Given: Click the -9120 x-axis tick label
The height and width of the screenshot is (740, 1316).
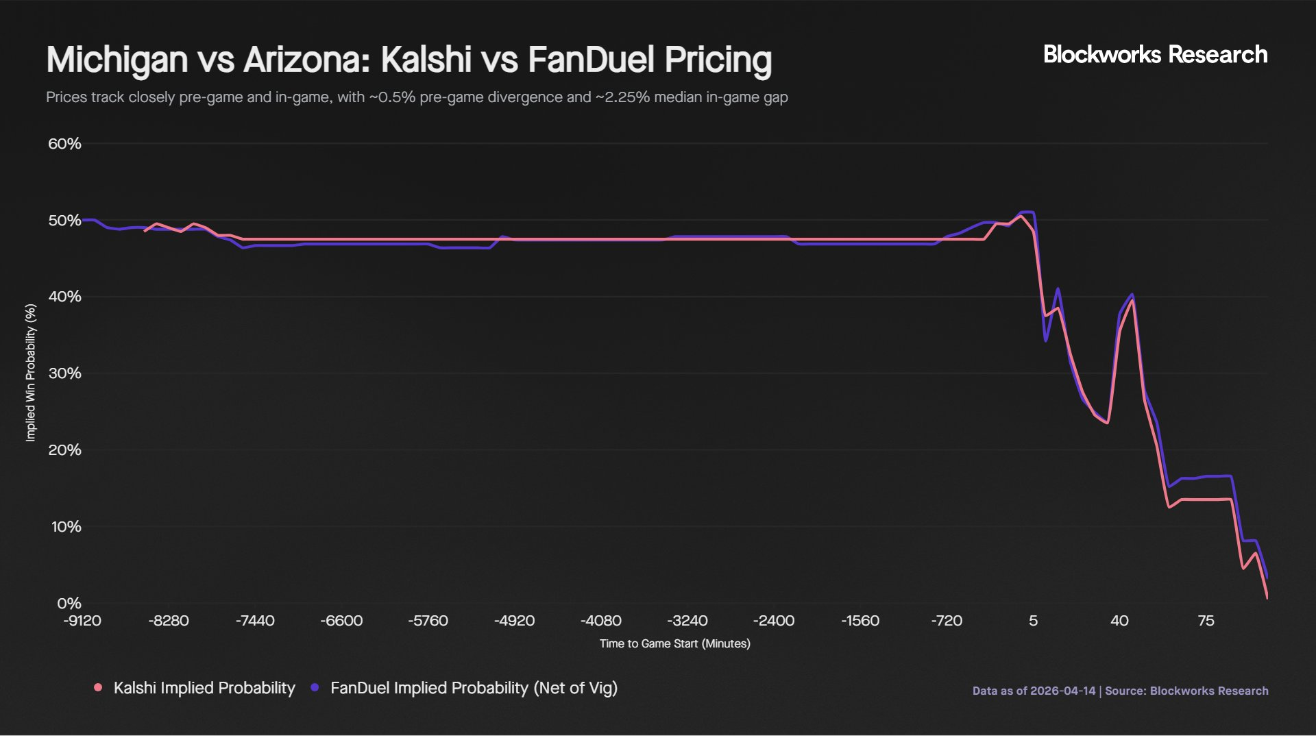Looking at the screenshot, I should click(x=82, y=621).
